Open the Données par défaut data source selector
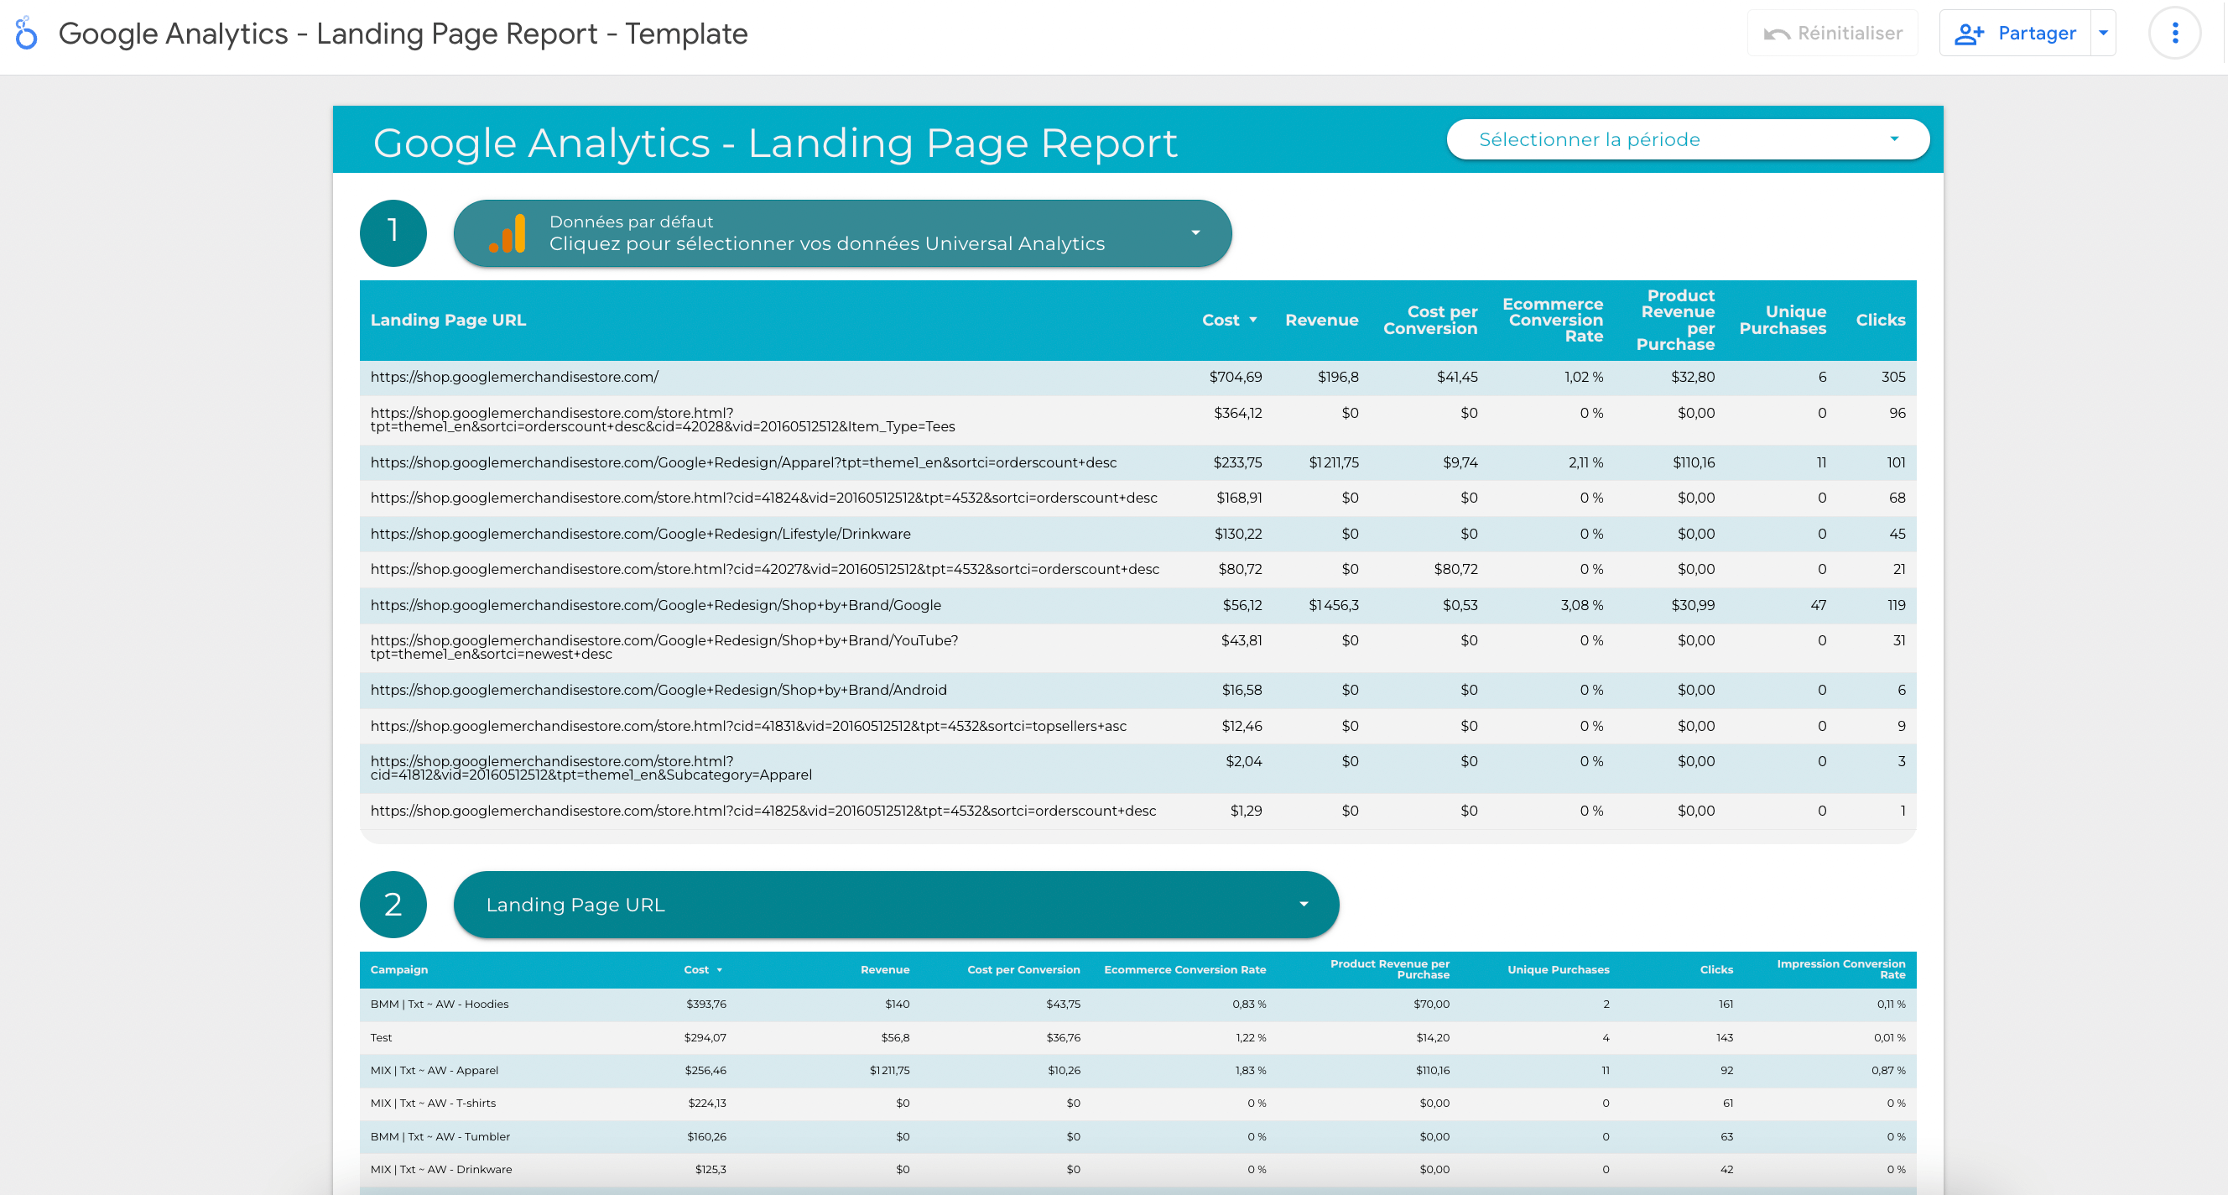This screenshot has height=1195, width=2228. click(842, 232)
